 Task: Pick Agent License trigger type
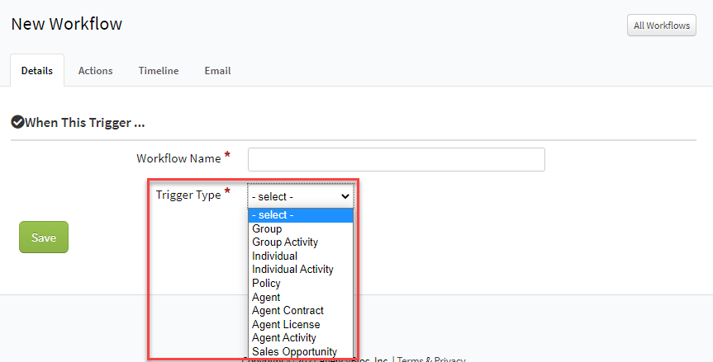(301, 324)
